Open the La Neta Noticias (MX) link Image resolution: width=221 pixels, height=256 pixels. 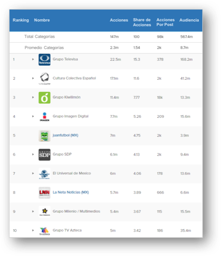71,192
